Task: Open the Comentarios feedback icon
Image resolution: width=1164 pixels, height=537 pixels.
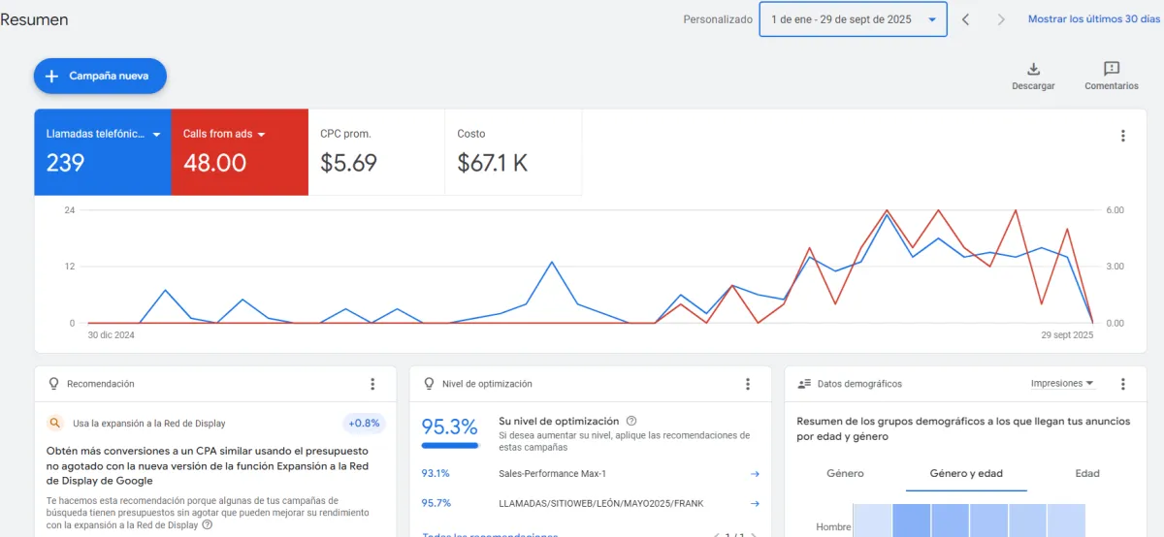Action: point(1112,70)
